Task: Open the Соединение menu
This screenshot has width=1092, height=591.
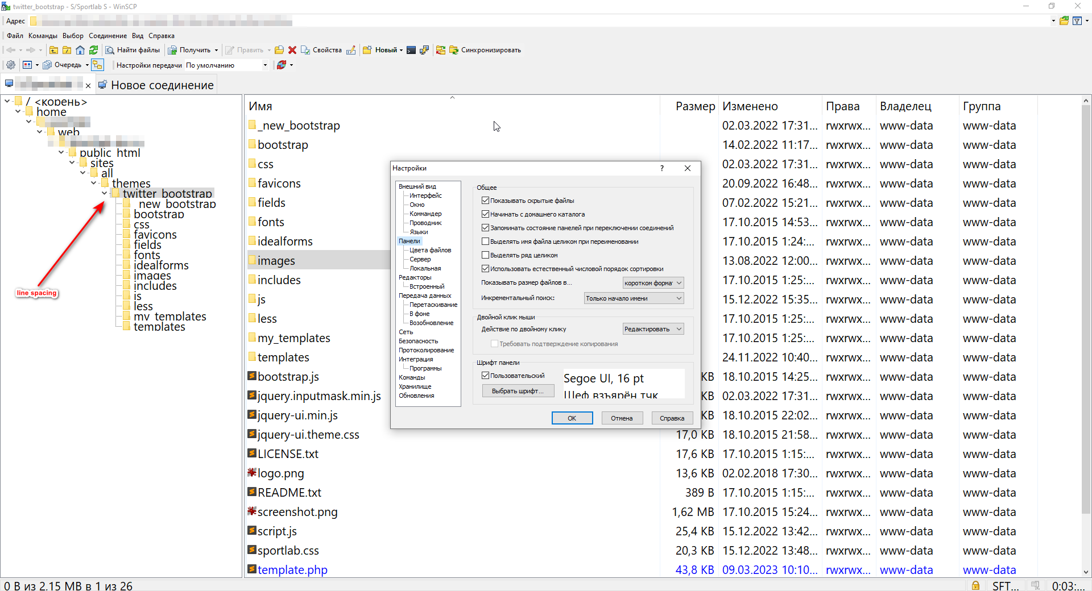Action: tap(107, 36)
